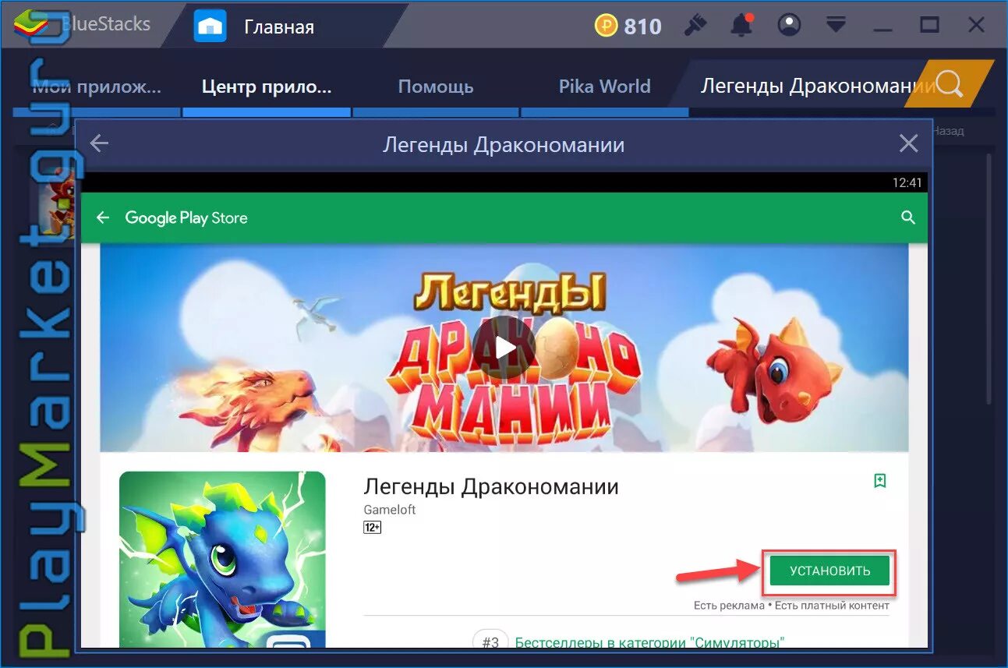The height and width of the screenshot is (668, 1008).
Task: Click the orange search magnifier button
Action: (949, 83)
